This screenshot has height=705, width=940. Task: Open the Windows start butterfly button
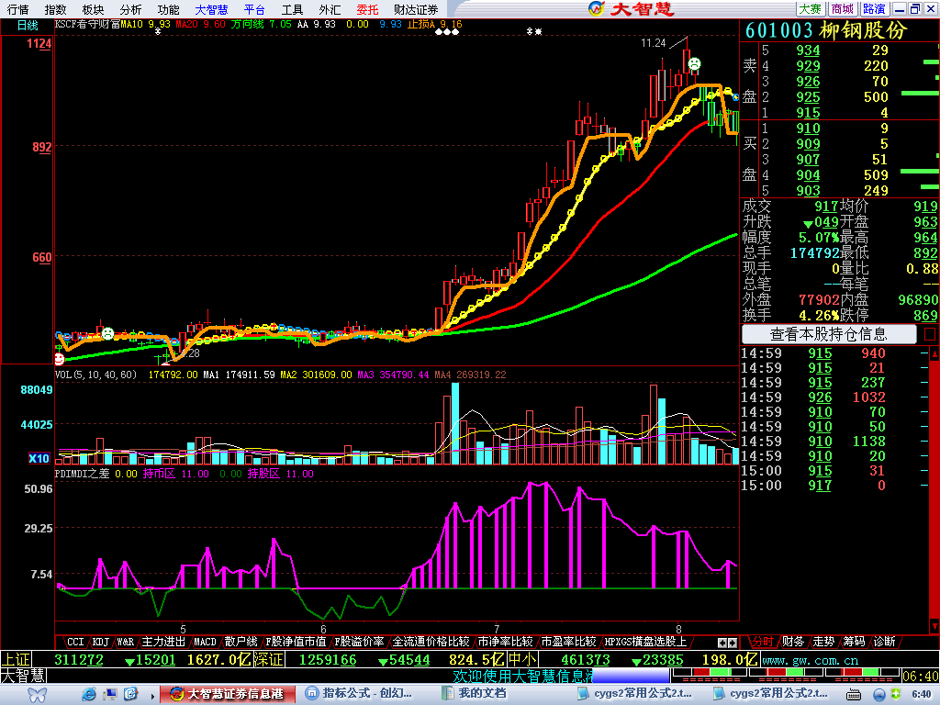[x=37, y=694]
